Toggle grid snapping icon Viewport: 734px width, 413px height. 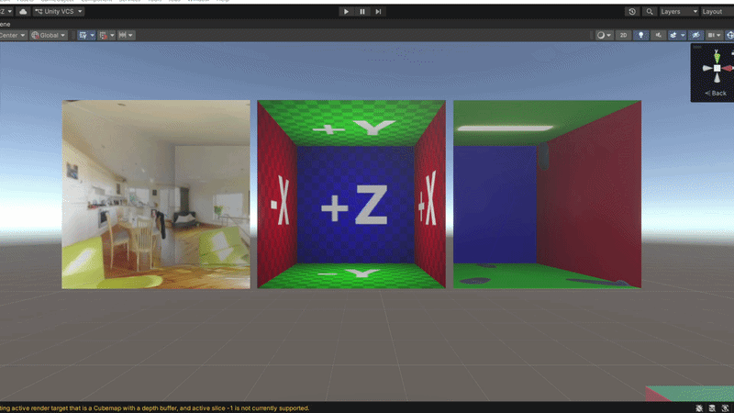tap(103, 35)
